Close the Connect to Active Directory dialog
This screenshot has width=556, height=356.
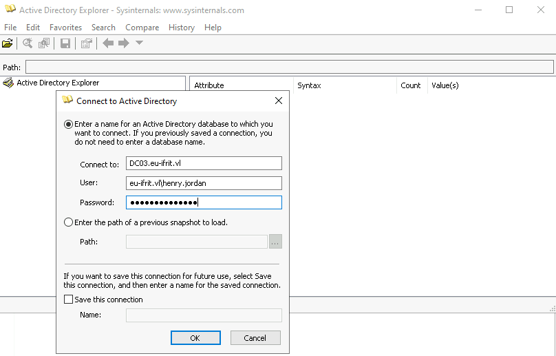pyautogui.click(x=279, y=101)
